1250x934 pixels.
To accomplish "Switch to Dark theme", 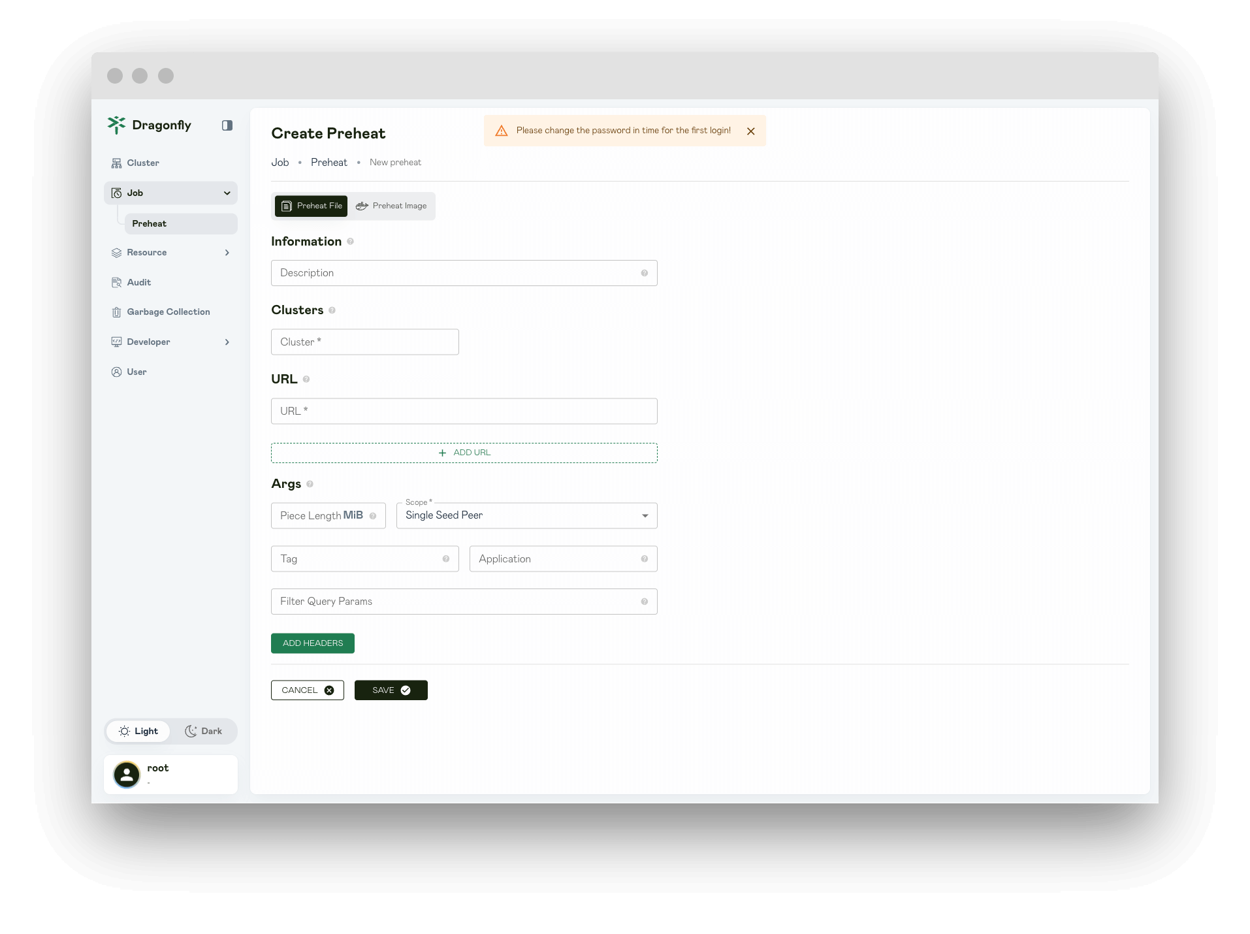I will click(x=203, y=732).
